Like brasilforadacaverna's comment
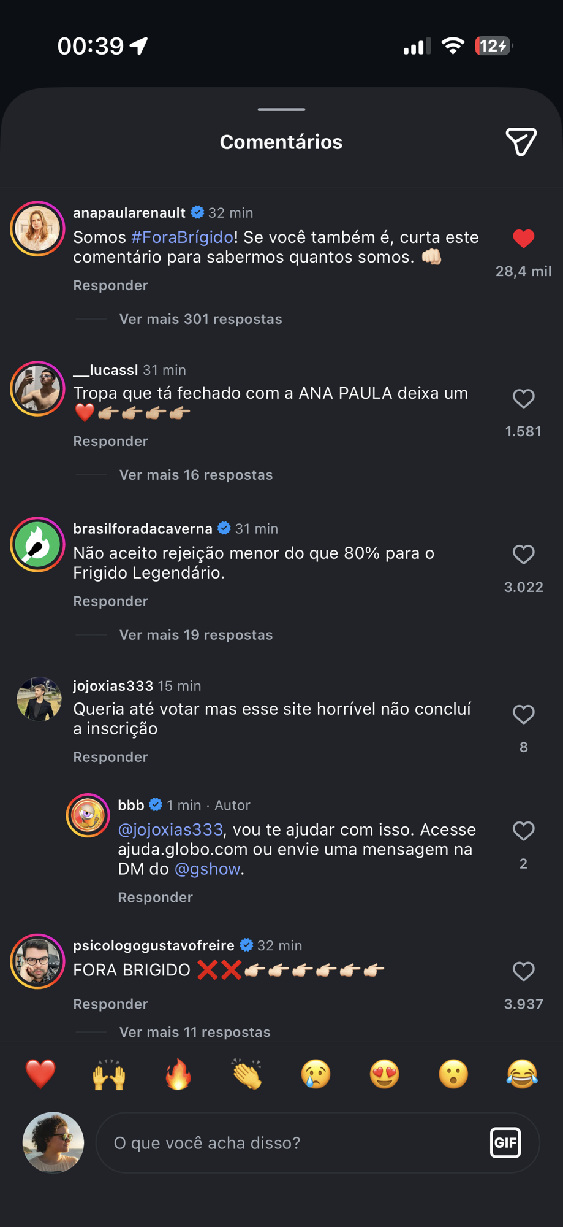Image resolution: width=563 pixels, height=1227 pixels. pyautogui.click(x=523, y=555)
